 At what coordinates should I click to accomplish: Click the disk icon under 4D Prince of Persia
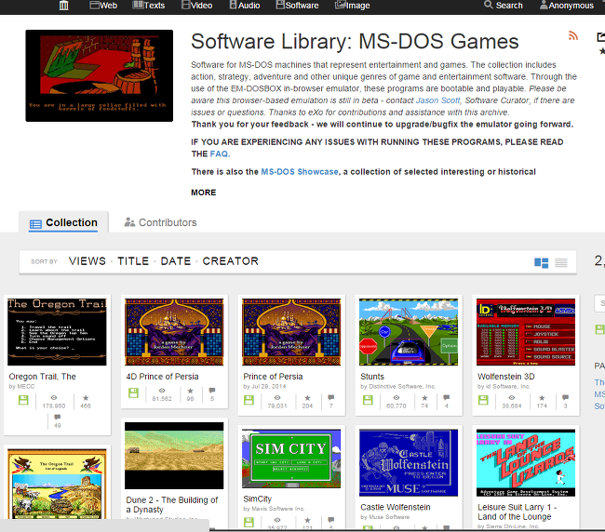click(133, 392)
